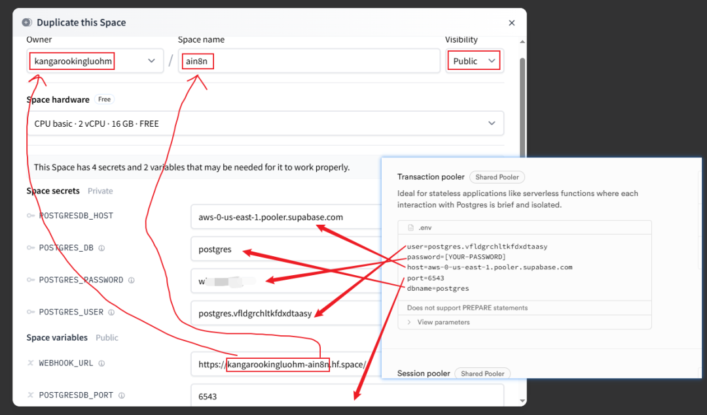Click the POSTGRESDB_PORT field showing 6543

pyautogui.click(x=347, y=396)
